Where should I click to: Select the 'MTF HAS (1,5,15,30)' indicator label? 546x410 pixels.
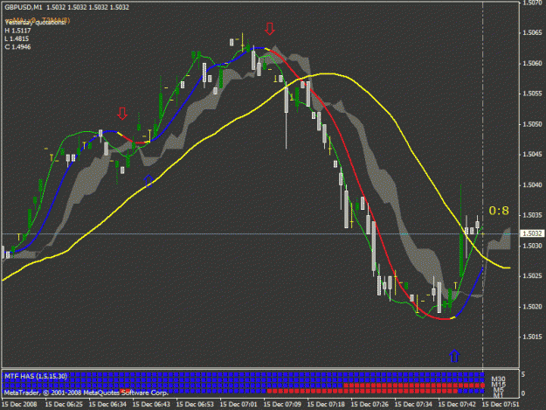(x=36, y=376)
